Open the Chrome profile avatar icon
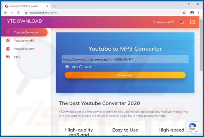Viewport: 204px width, 137px height. coord(192,13)
